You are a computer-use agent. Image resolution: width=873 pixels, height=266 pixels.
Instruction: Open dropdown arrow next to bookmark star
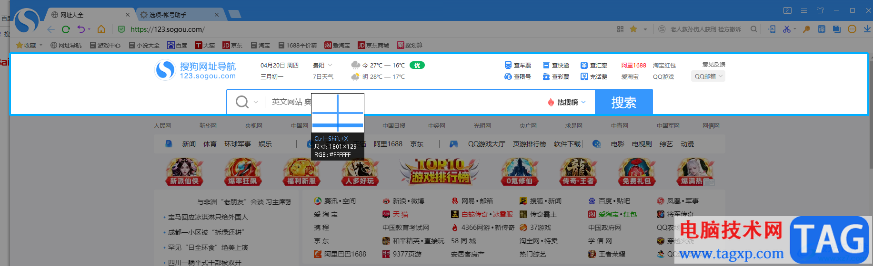coord(645,29)
